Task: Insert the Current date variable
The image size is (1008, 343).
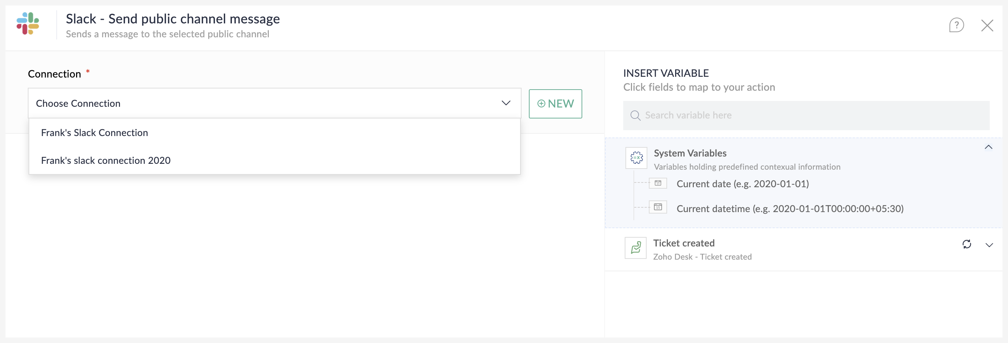Action: coord(742,184)
